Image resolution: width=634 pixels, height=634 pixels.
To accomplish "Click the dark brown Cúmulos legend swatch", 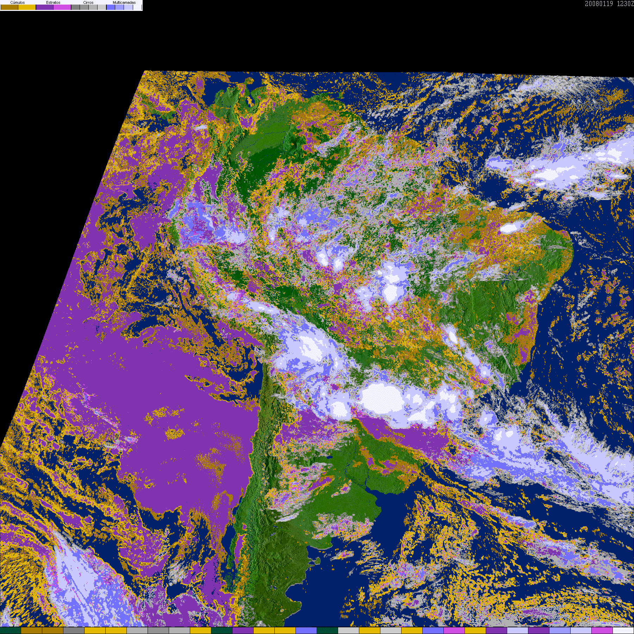I will click(x=10, y=7).
